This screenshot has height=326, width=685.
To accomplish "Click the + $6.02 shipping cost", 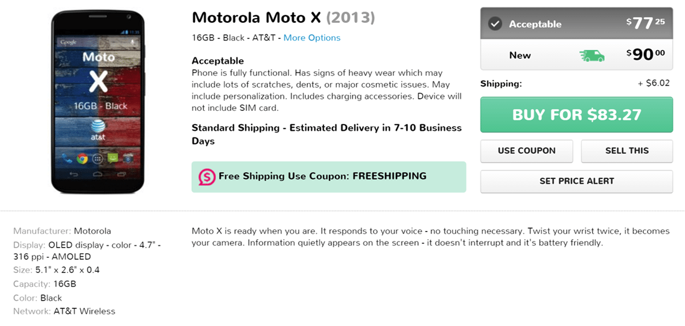I will [654, 84].
